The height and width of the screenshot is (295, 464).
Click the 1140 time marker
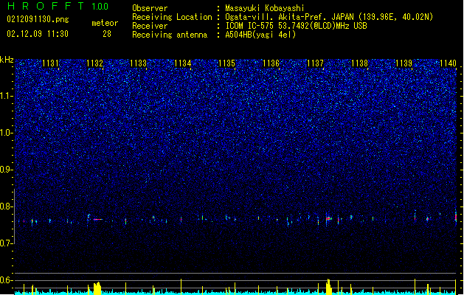point(448,63)
